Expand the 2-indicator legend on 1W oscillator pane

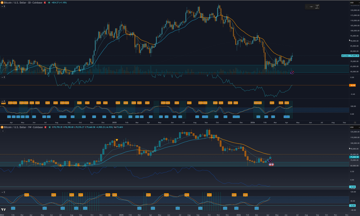click(x=3, y=192)
